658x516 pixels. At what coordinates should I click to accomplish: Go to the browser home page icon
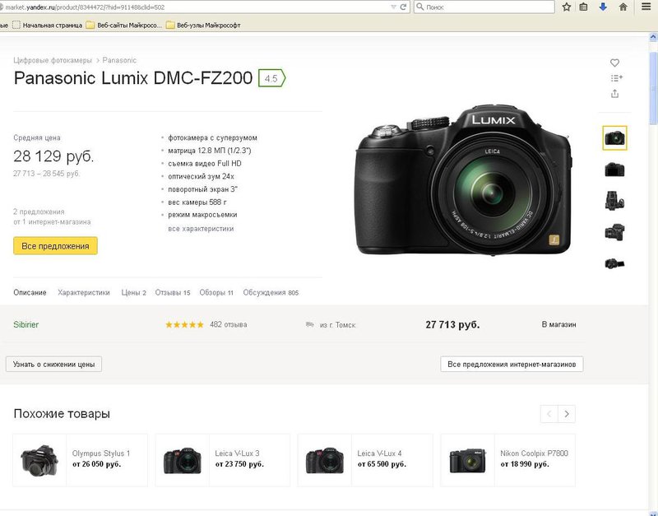[x=623, y=7]
